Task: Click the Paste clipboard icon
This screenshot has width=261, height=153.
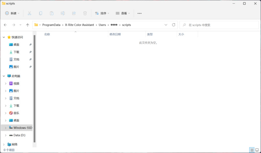Action: 51,13
